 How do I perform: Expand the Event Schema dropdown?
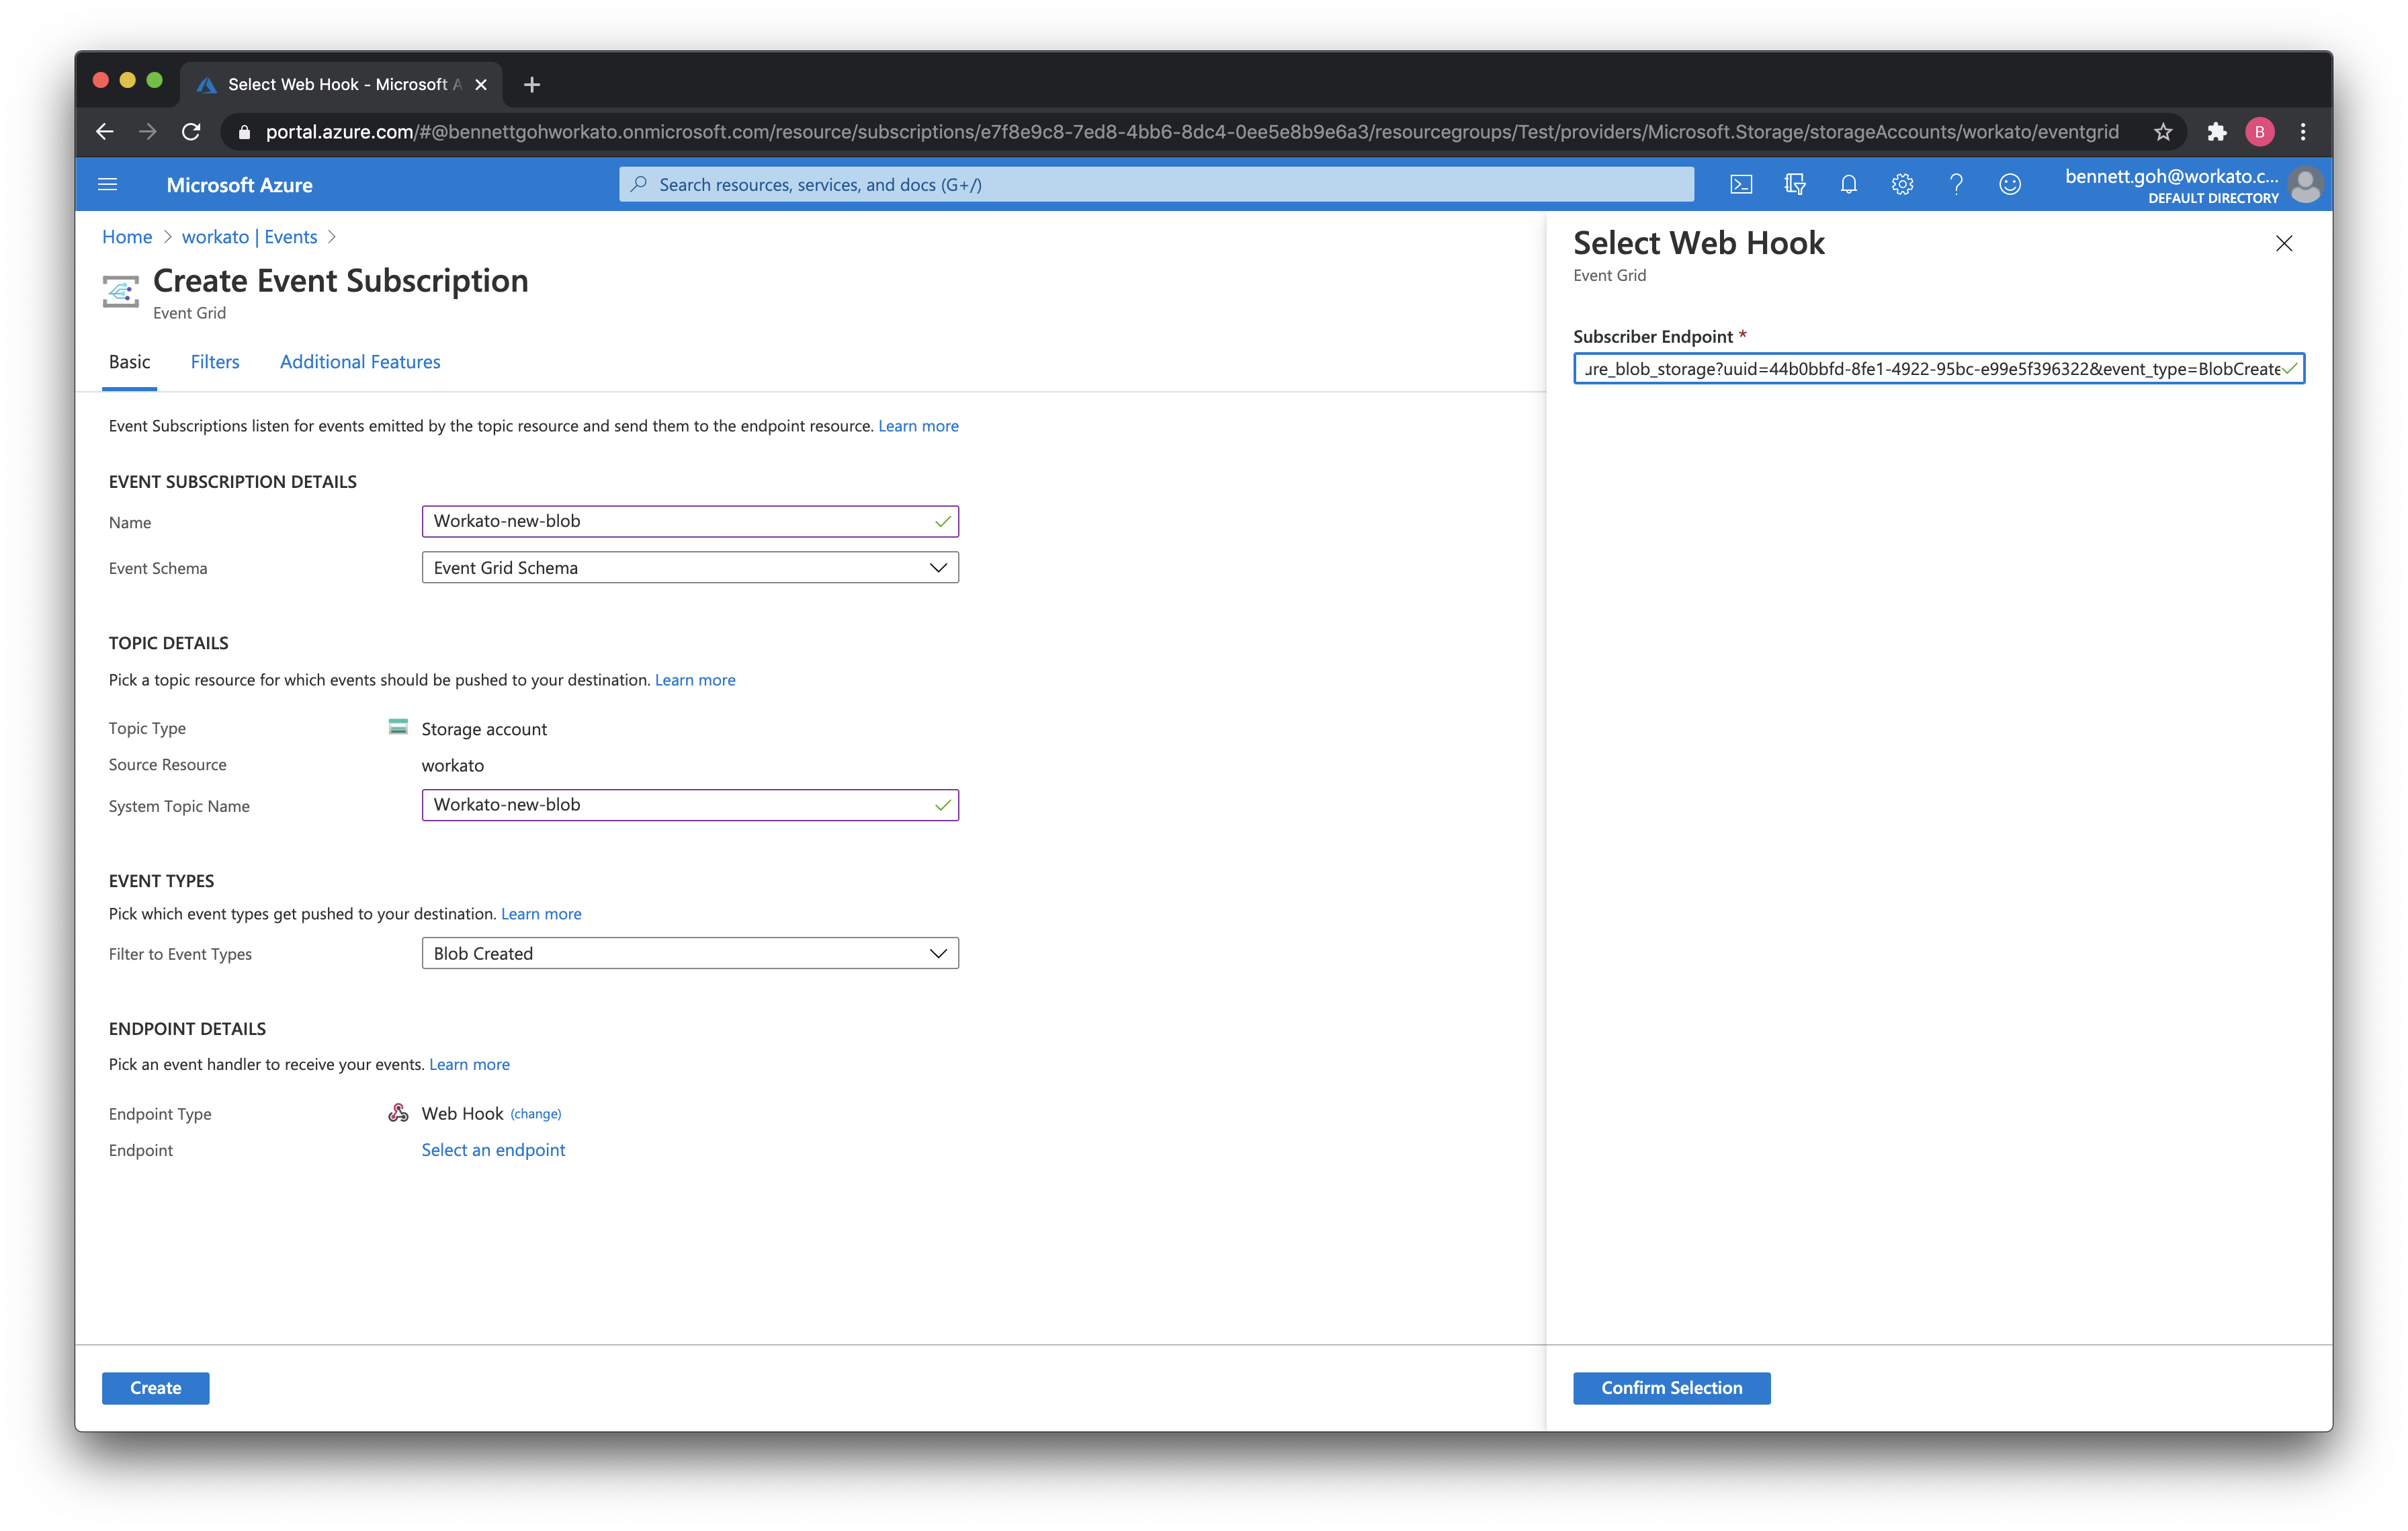click(689, 568)
